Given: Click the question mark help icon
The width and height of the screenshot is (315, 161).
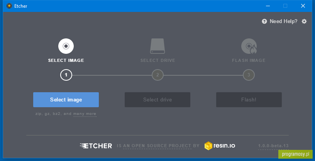Looking at the screenshot, I should (x=264, y=22).
